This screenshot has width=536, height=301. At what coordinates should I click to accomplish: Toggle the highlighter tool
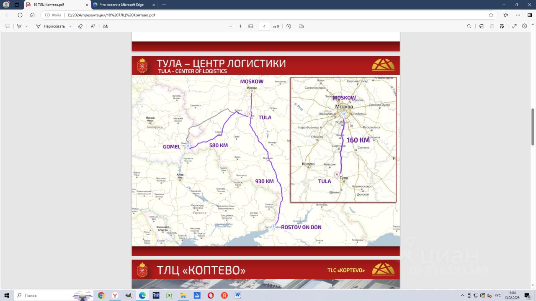(19, 26)
